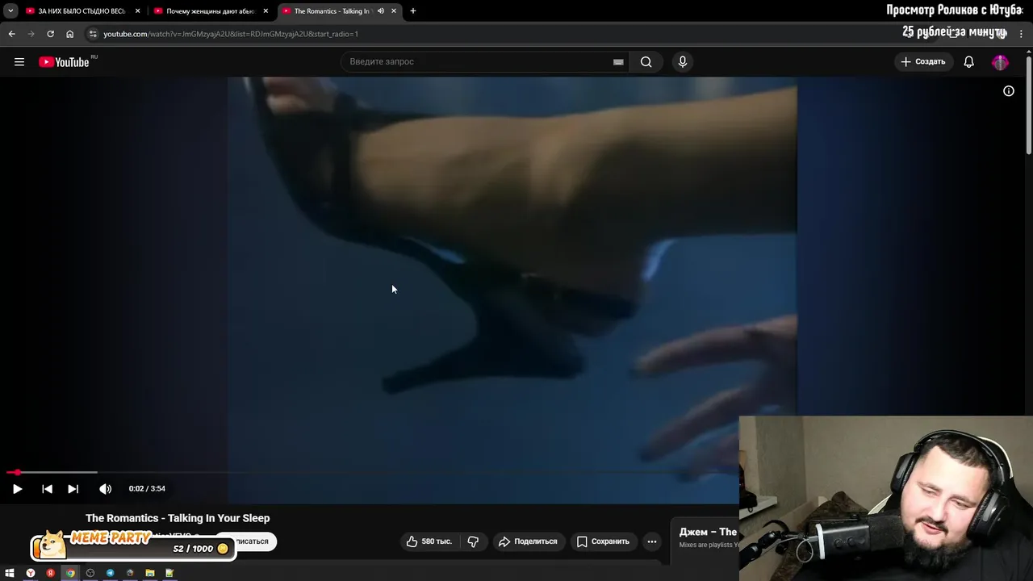Like the video with 580 тыс.

pos(429,541)
